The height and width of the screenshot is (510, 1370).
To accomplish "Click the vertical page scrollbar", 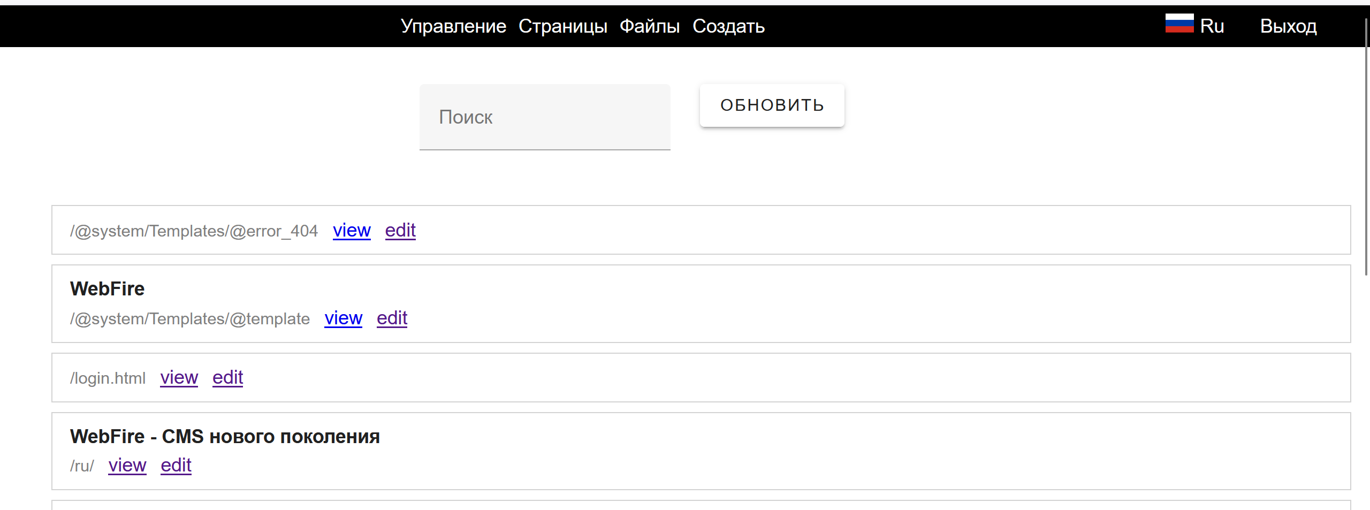I will [x=1366, y=144].
